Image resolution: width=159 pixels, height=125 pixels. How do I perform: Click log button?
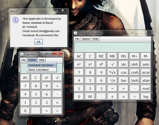point(146,97)
